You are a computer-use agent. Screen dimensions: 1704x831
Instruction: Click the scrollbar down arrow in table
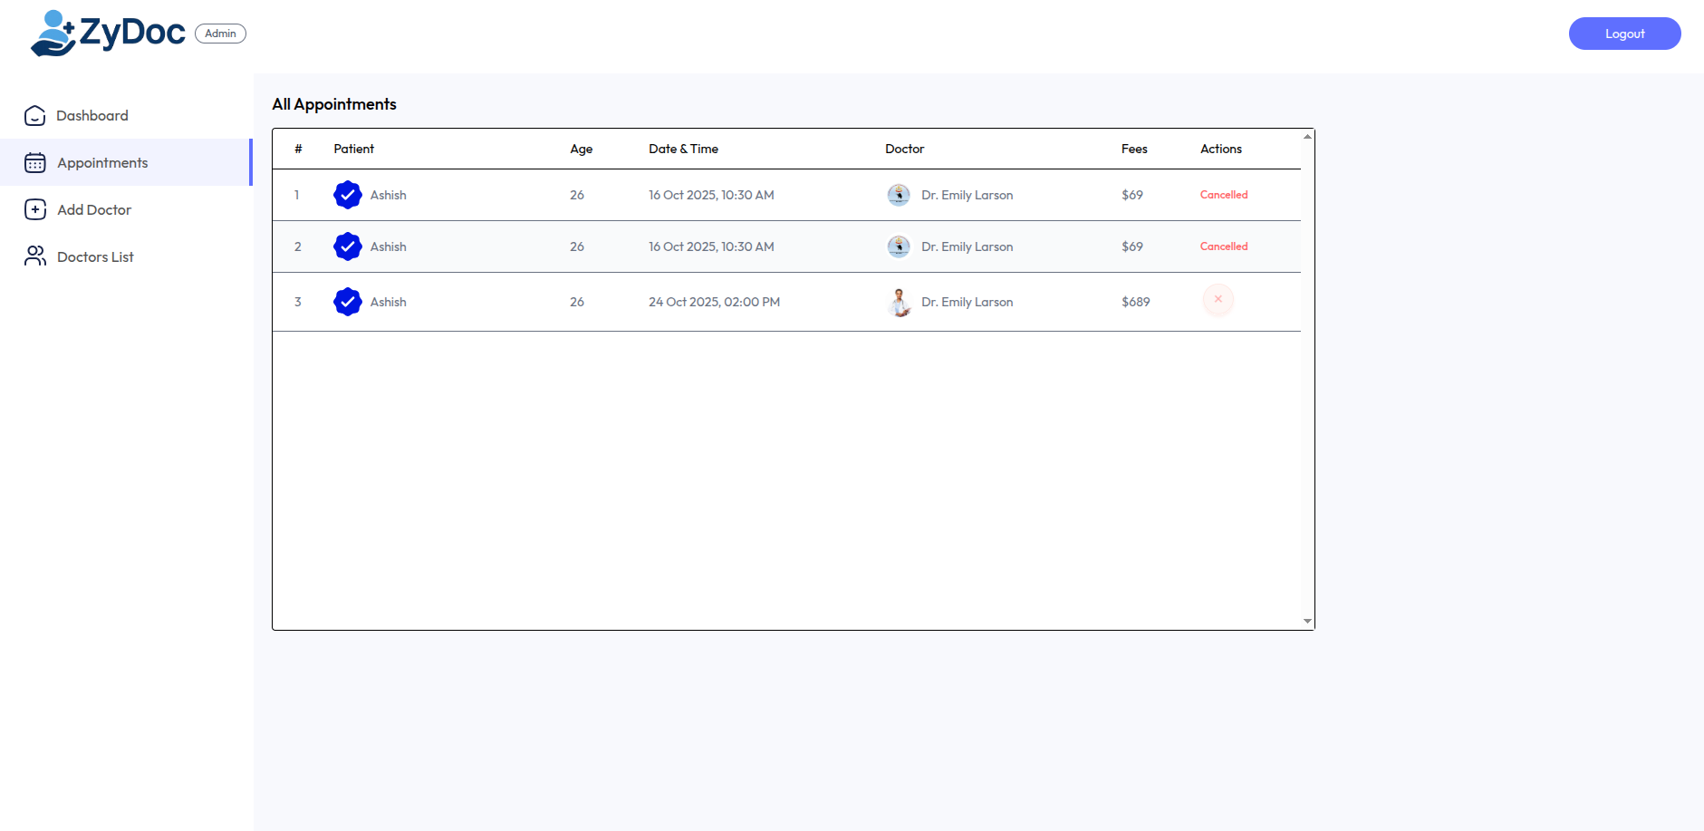(x=1307, y=622)
